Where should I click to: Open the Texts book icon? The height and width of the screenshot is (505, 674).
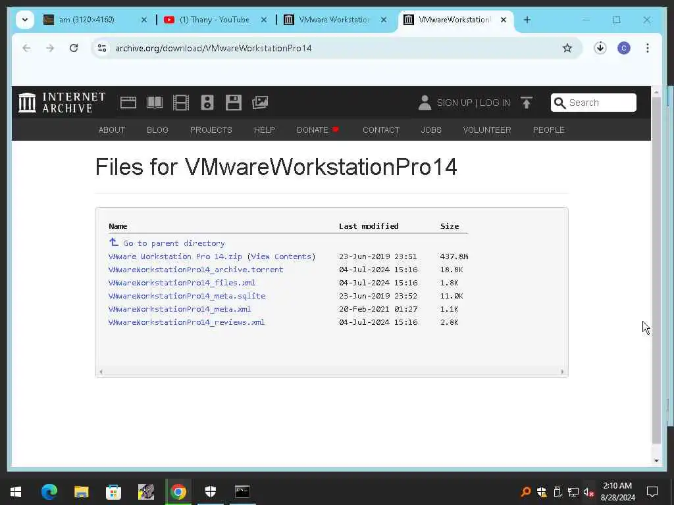[x=154, y=103]
